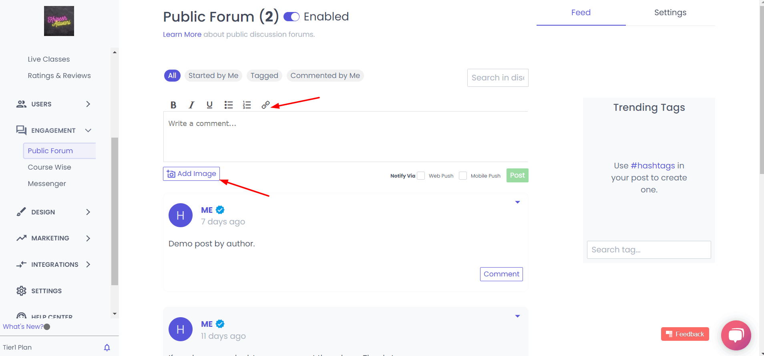Check the Web Push notify checkbox
The height and width of the screenshot is (356, 764).
click(421, 176)
